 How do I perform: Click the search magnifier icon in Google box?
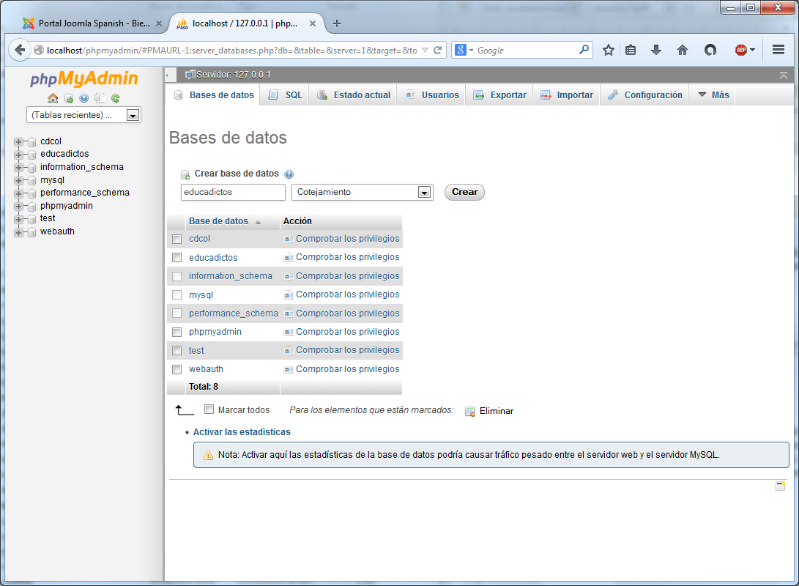(584, 49)
